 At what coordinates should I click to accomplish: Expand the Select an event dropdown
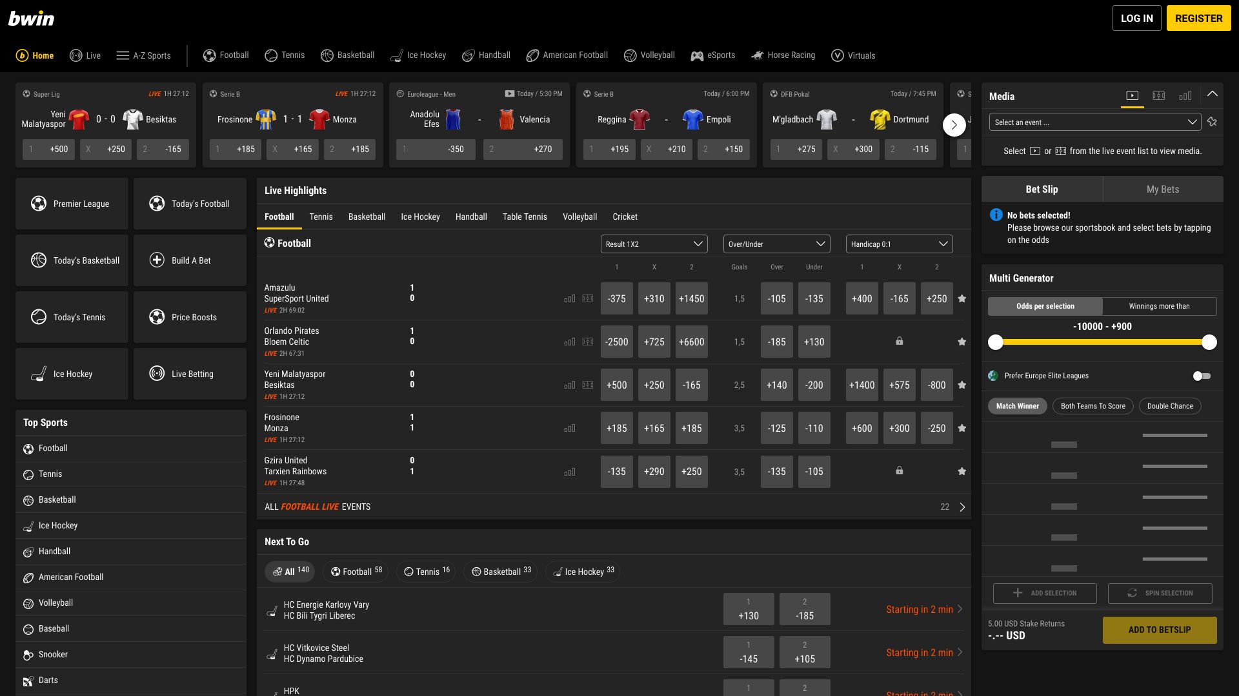tap(1095, 122)
